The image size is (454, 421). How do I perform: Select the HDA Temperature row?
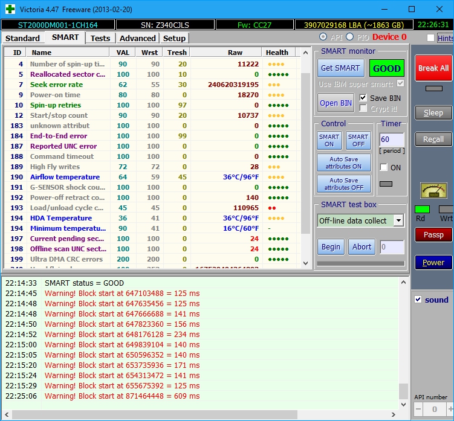pyautogui.click(x=152, y=218)
